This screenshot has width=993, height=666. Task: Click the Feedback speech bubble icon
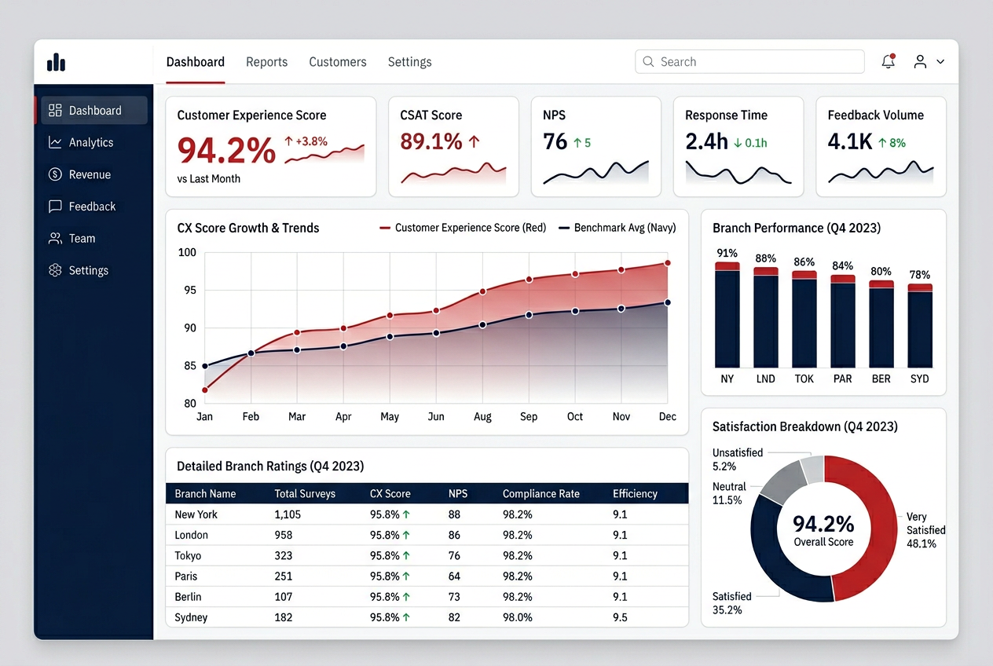coord(55,207)
